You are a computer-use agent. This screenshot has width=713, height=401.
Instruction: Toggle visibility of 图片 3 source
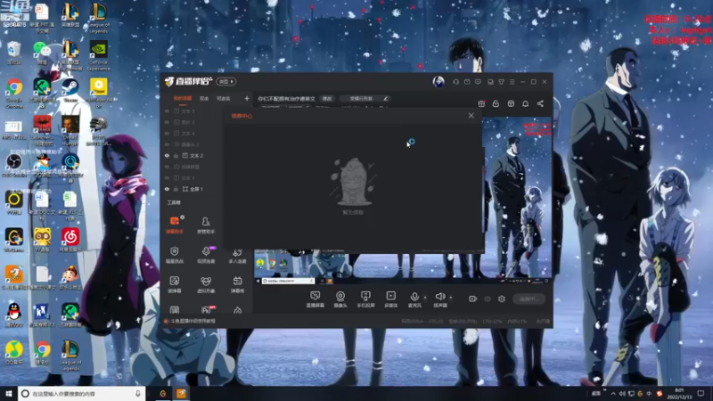[167, 122]
